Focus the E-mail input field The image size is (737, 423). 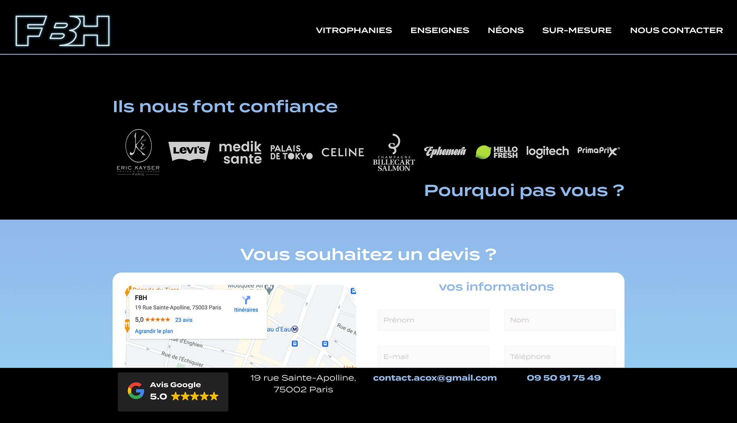[x=433, y=357]
